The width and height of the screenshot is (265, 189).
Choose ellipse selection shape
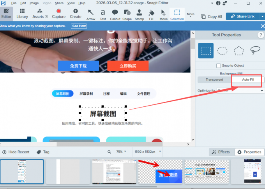click(222, 51)
